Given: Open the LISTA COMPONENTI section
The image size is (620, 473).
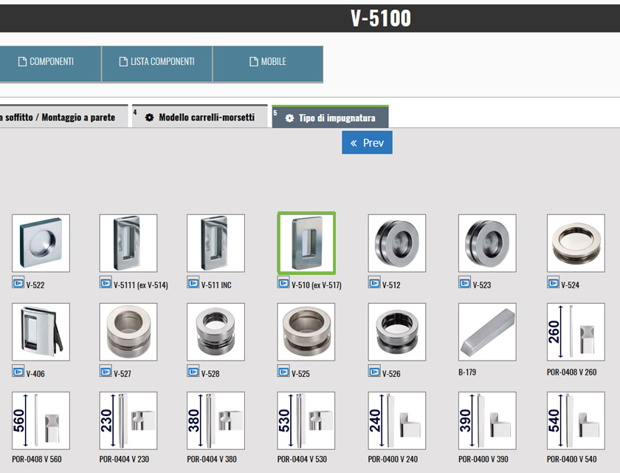Looking at the screenshot, I should click(157, 64).
